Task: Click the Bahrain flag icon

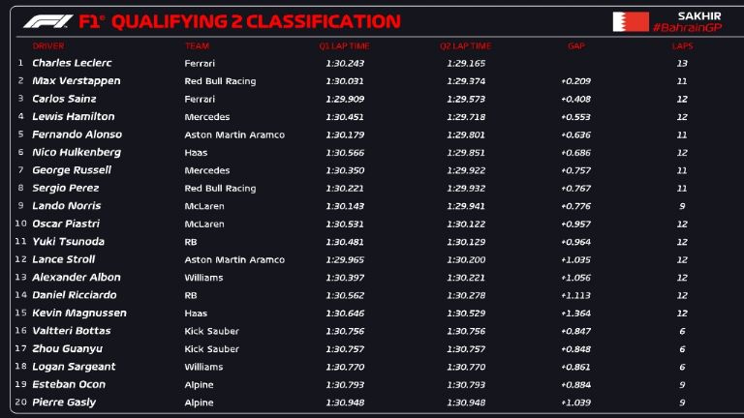Action: [x=630, y=21]
